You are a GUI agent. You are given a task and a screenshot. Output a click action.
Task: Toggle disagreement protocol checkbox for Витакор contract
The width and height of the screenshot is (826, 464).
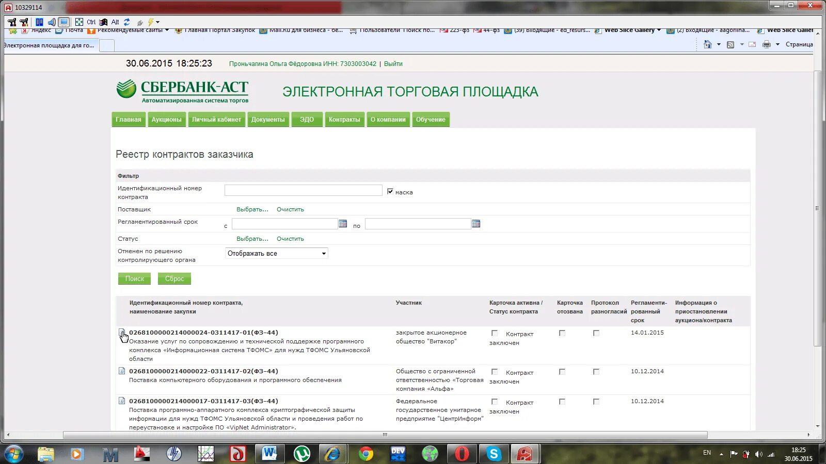pos(596,333)
